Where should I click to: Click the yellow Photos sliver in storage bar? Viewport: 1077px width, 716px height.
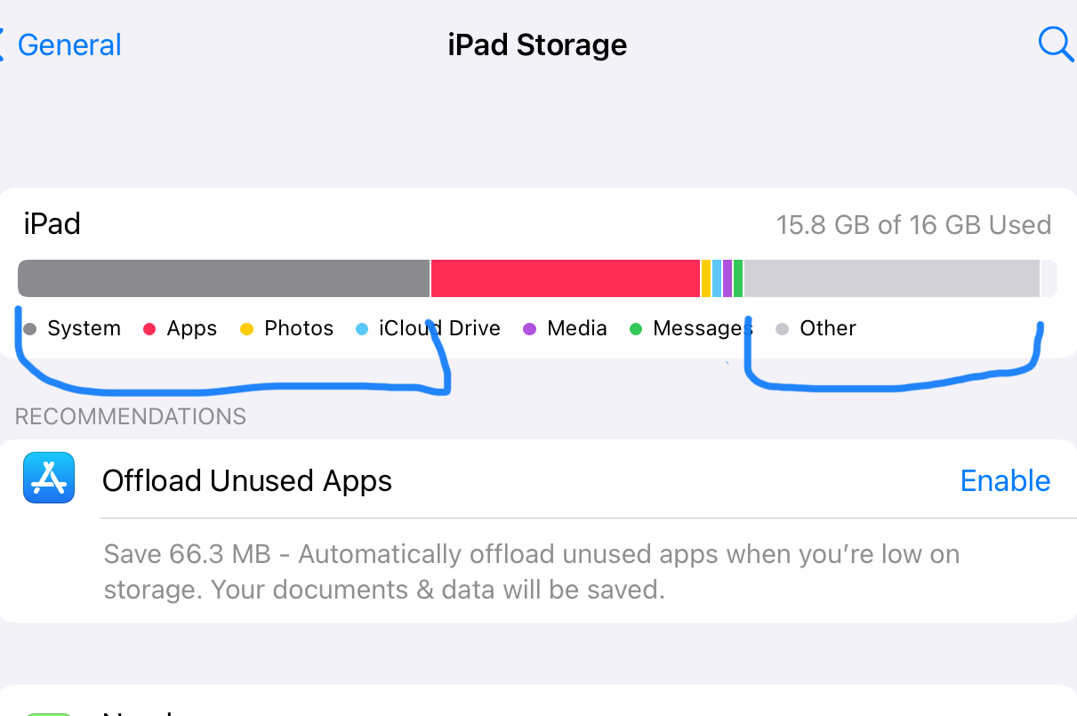coord(706,278)
